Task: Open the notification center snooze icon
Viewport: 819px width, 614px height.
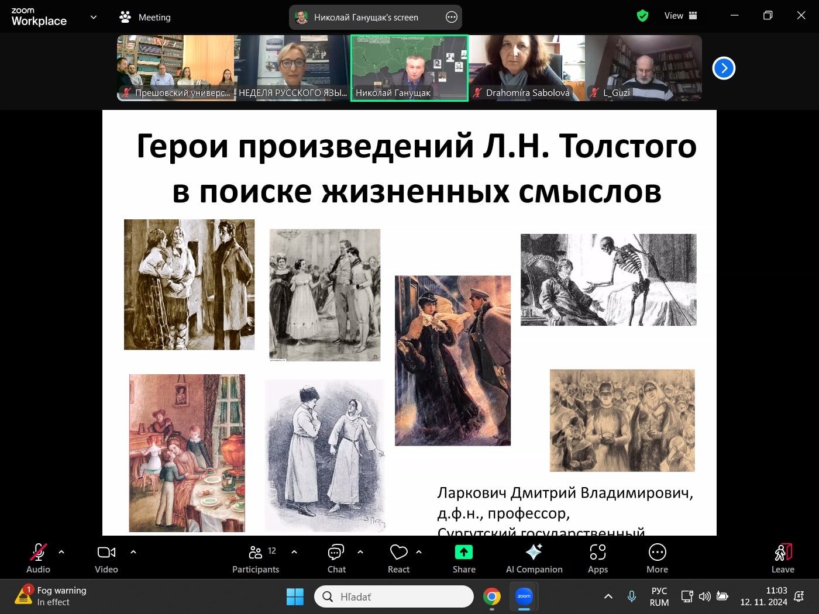Action: coord(799,596)
